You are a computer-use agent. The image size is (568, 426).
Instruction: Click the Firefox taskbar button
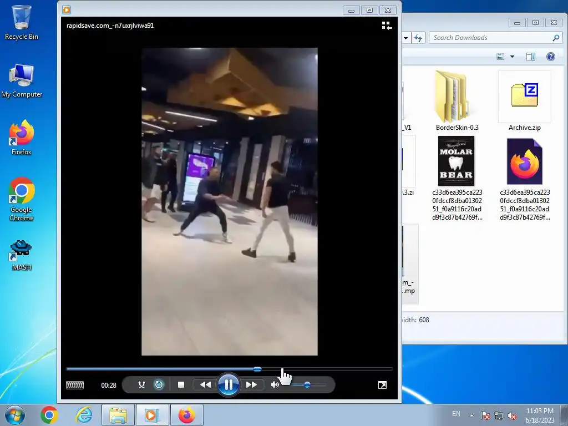tap(186, 415)
